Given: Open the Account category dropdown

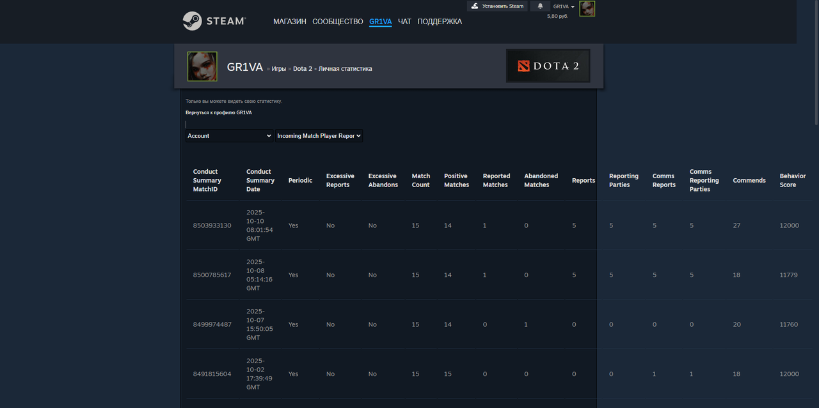Looking at the screenshot, I should coord(230,136).
